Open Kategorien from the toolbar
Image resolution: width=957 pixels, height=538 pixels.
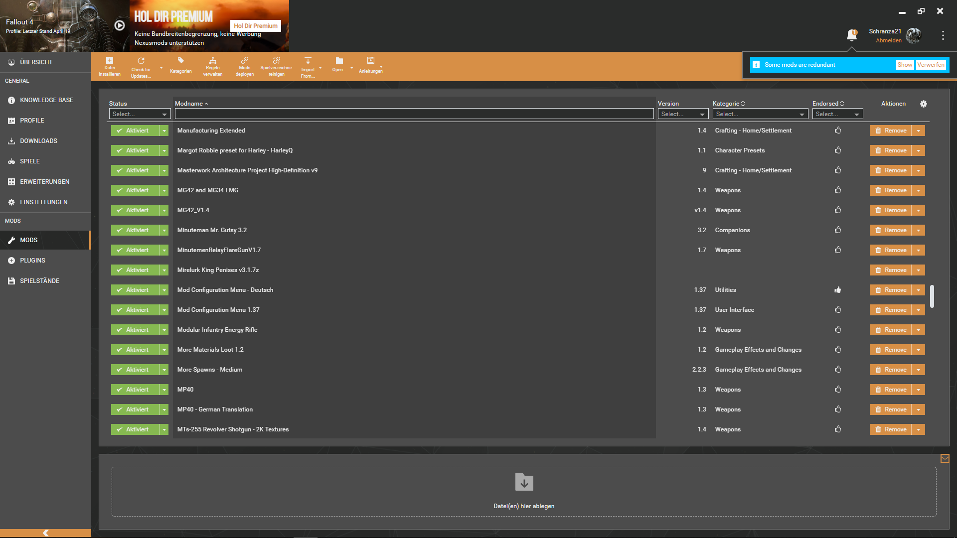point(180,65)
